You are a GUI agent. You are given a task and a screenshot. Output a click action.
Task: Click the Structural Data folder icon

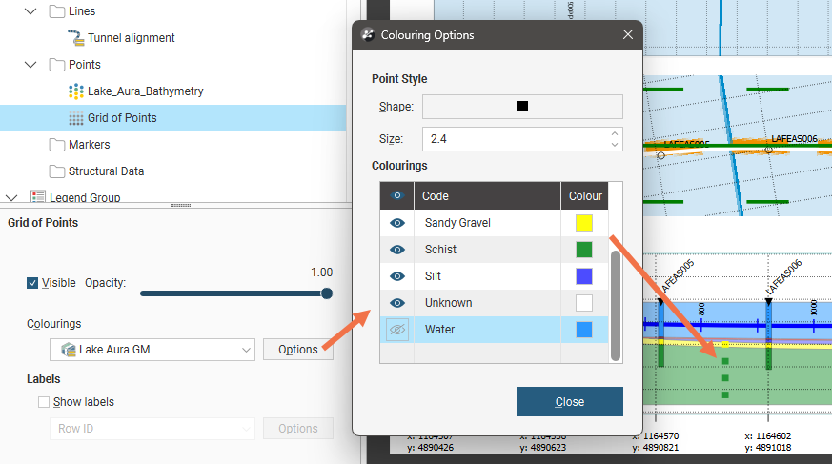point(57,171)
